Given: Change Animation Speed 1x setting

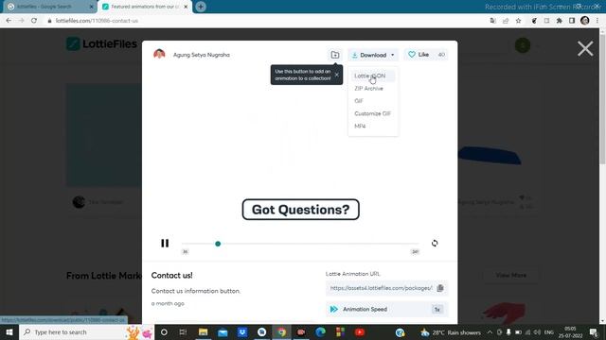Looking at the screenshot, I should click(437, 309).
